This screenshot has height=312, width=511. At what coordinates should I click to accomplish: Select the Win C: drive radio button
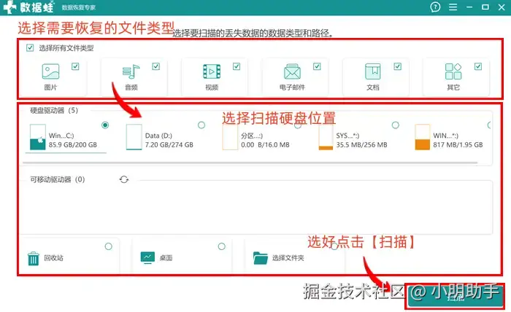pos(105,125)
